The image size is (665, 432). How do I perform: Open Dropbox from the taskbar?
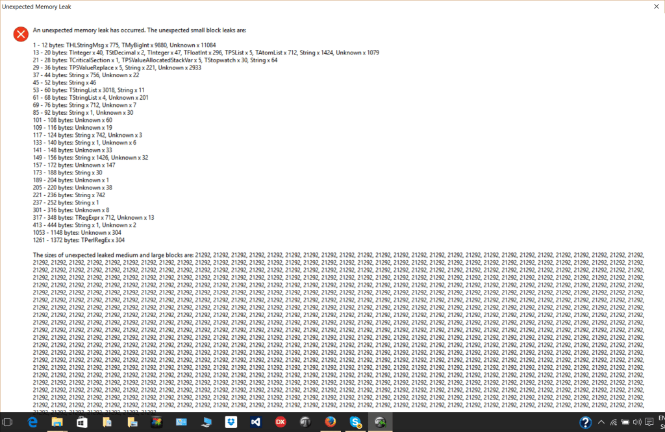coord(231,422)
